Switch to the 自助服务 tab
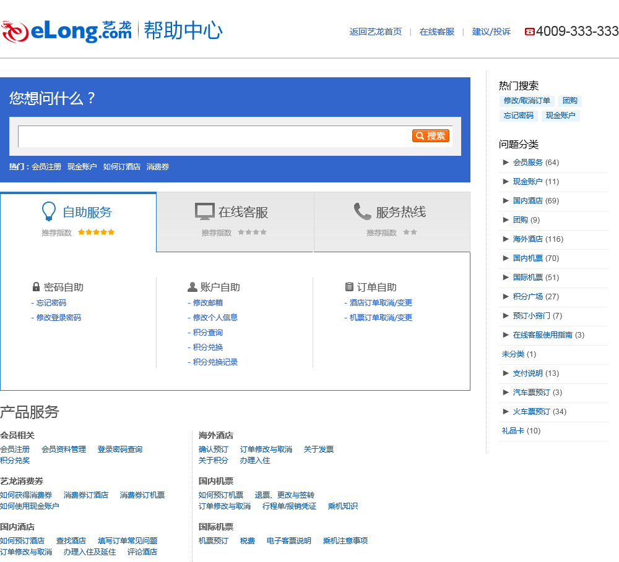The width and height of the screenshot is (619, 562). tap(78, 222)
